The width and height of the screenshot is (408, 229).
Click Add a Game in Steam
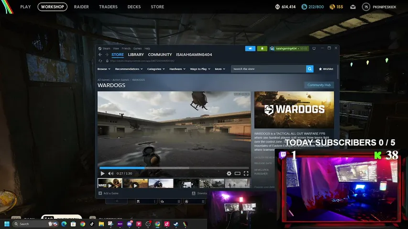pos(109,193)
